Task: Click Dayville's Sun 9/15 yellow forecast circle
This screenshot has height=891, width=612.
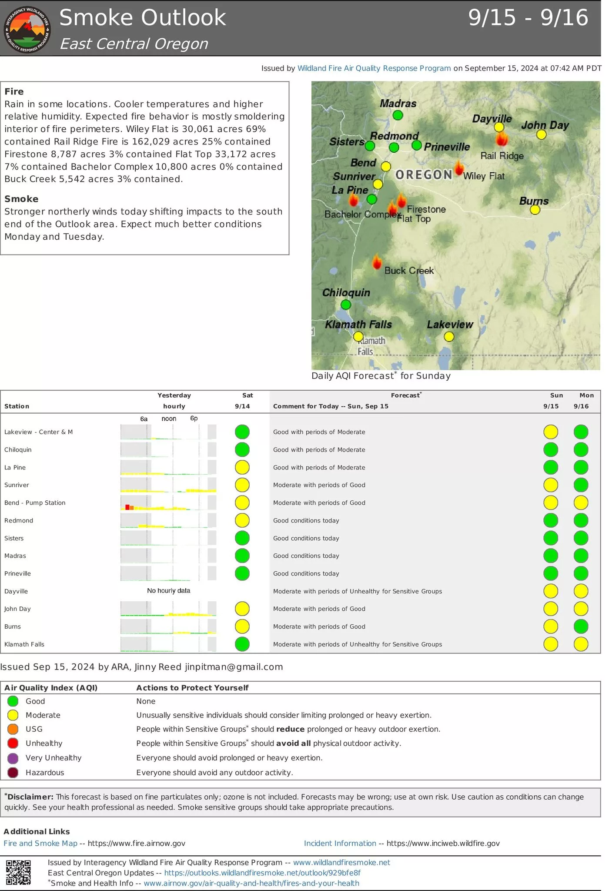Action: (x=551, y=591)
